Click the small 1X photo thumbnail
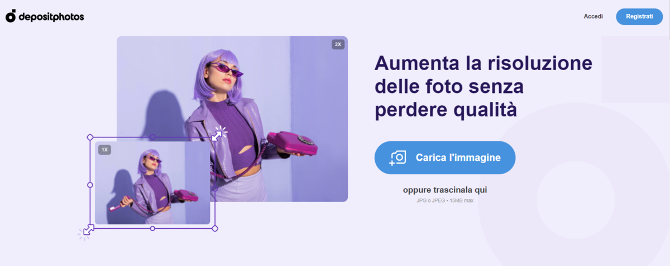This screenshot has width=670, height=266. (x=152, y=183)
